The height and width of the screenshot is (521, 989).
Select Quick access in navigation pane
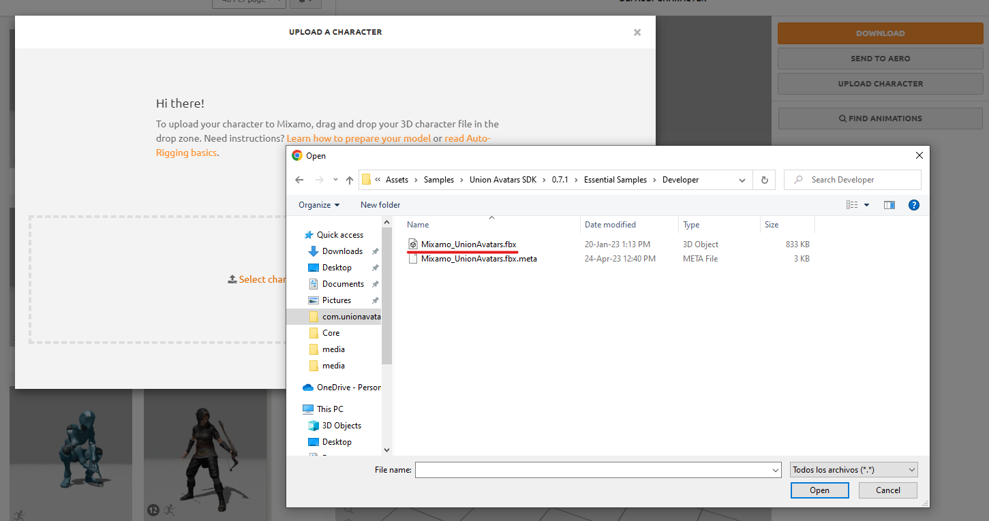tap(339, 235)
